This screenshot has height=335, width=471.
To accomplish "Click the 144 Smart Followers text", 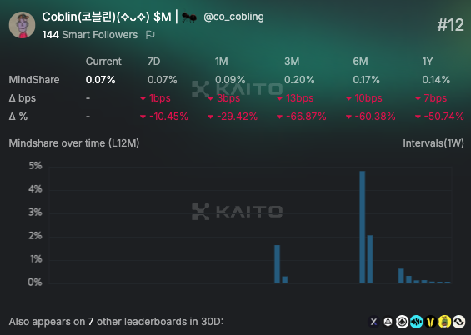I will click(90, 35).
